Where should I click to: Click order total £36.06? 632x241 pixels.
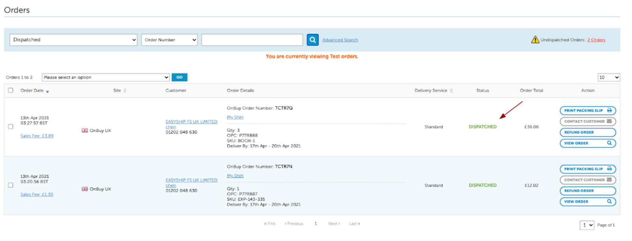click(531, 127)
